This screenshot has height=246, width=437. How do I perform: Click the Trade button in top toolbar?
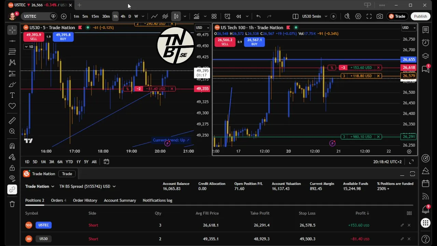[397, 16]
